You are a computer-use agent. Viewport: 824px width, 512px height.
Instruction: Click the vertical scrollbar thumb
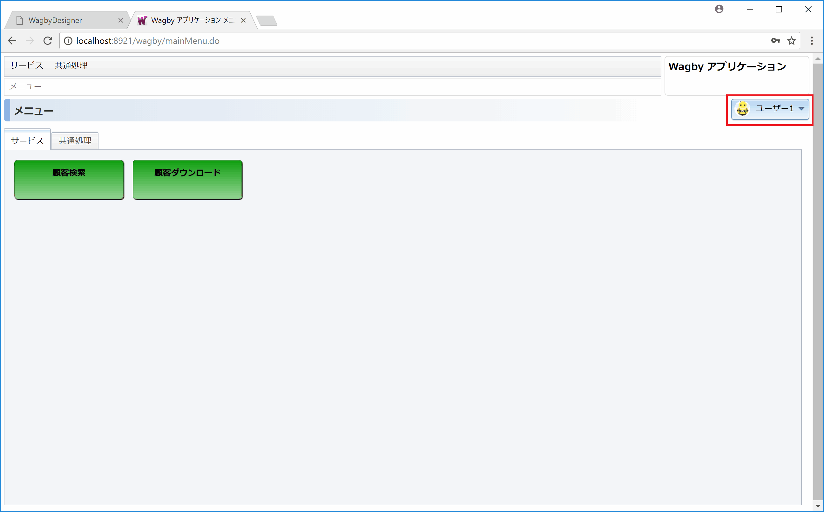tap(818, 281)
